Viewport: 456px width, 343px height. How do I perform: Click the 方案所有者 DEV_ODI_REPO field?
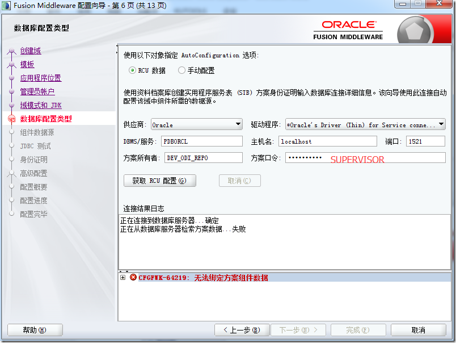tap(204, 158)
